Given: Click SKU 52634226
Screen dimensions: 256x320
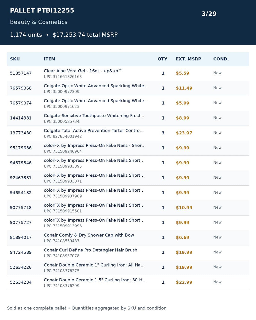Looking at the screenshot, I should pos(21,268).
